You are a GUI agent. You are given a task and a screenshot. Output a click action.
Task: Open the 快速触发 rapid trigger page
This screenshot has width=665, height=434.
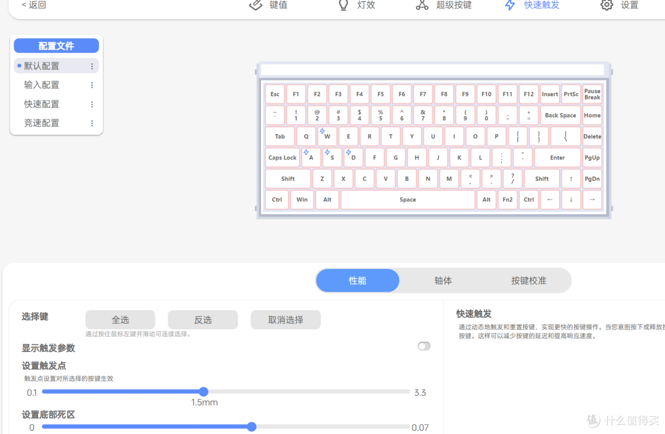tap(540, 6)
